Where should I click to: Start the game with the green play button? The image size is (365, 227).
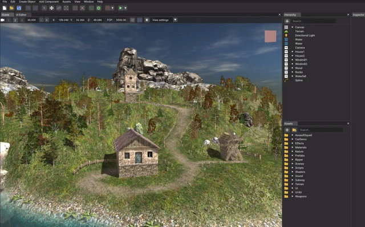tap(120, 8)
